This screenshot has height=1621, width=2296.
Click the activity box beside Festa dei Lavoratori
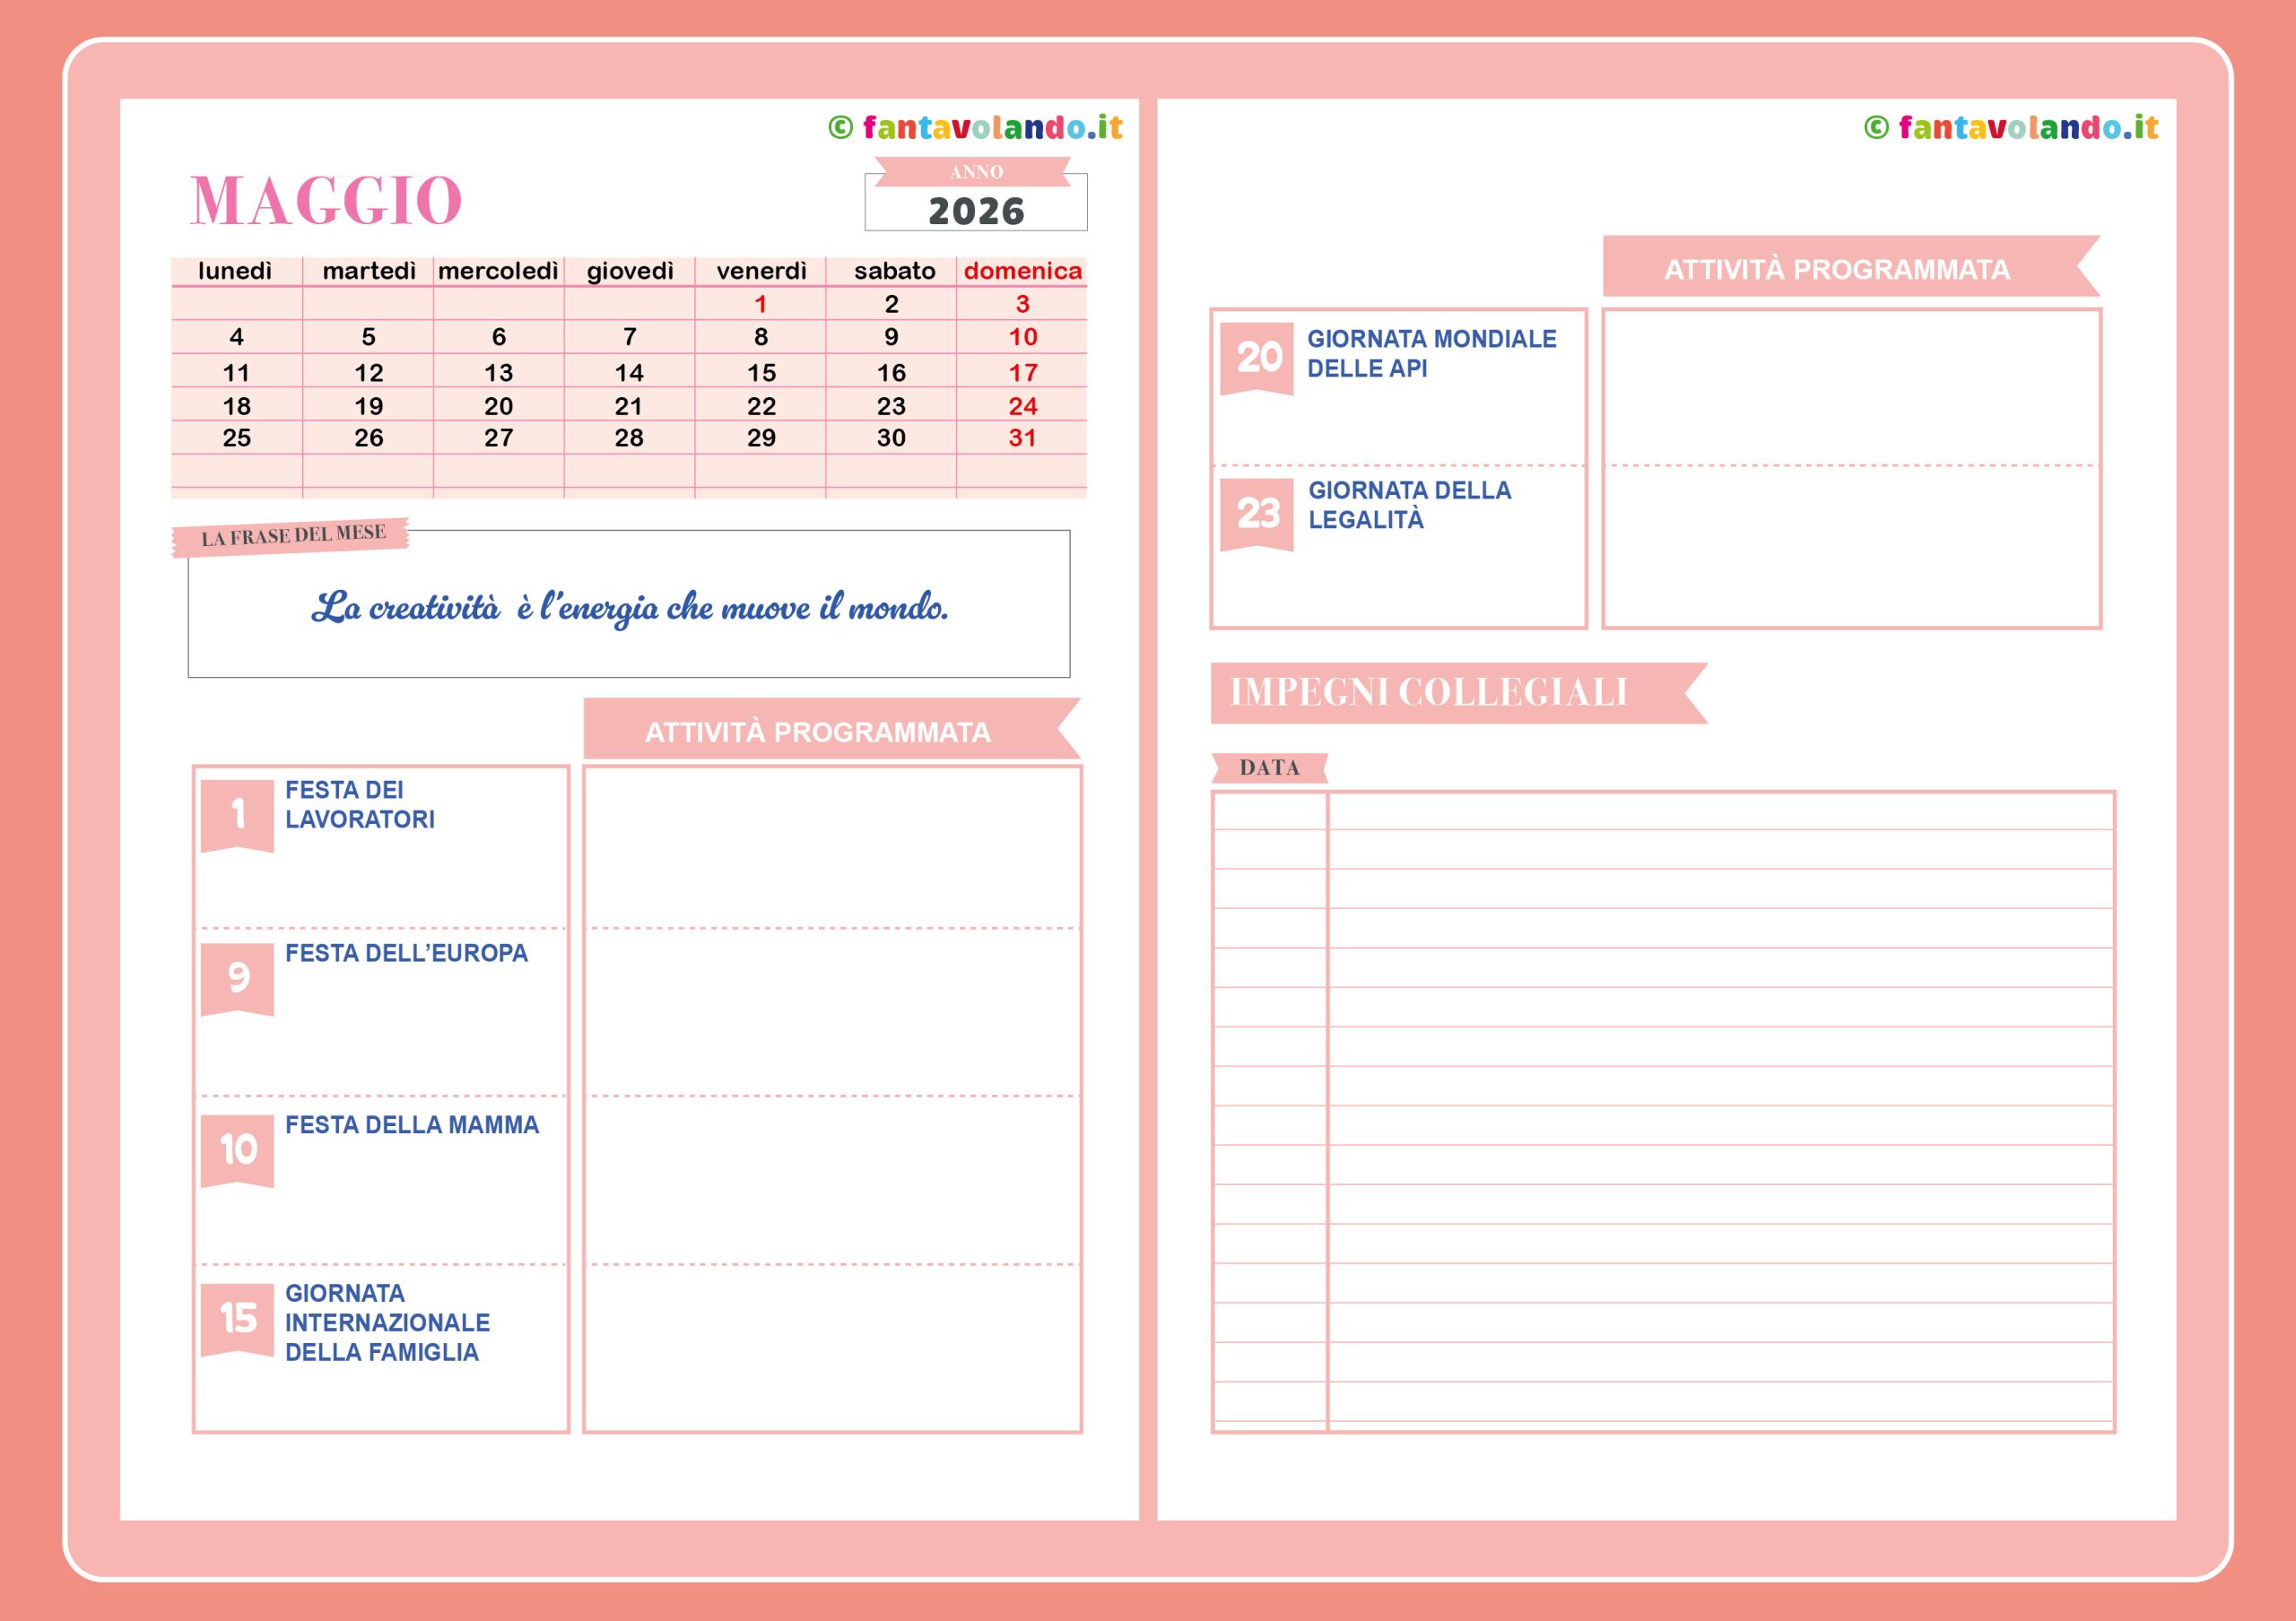coord(832,847)
